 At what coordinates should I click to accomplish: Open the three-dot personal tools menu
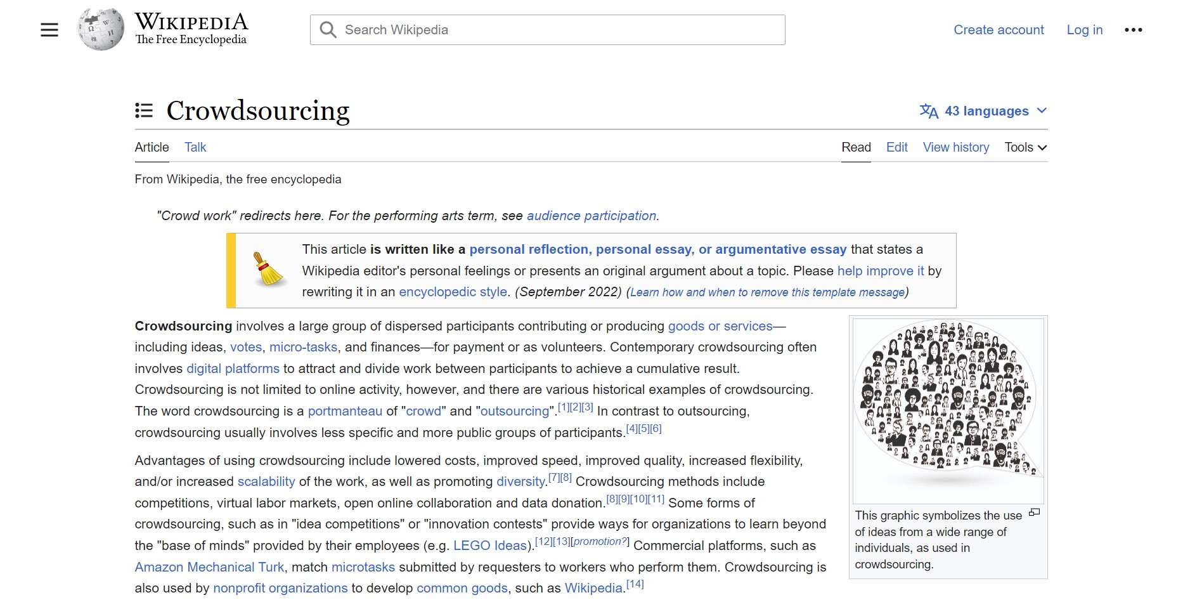pos(1133,30)
